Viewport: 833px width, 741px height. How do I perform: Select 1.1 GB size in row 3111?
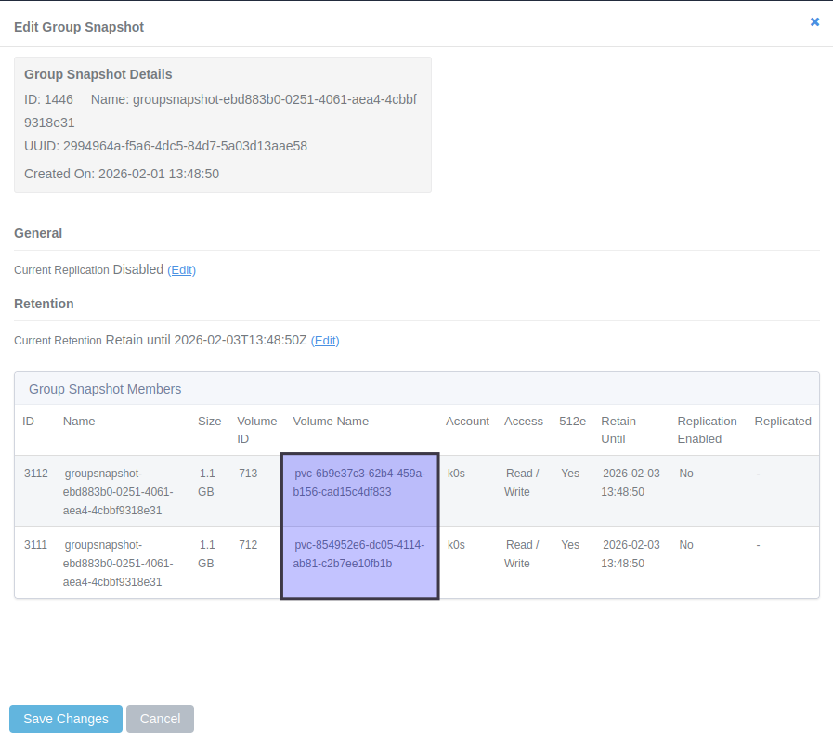[x=207, y=554]
